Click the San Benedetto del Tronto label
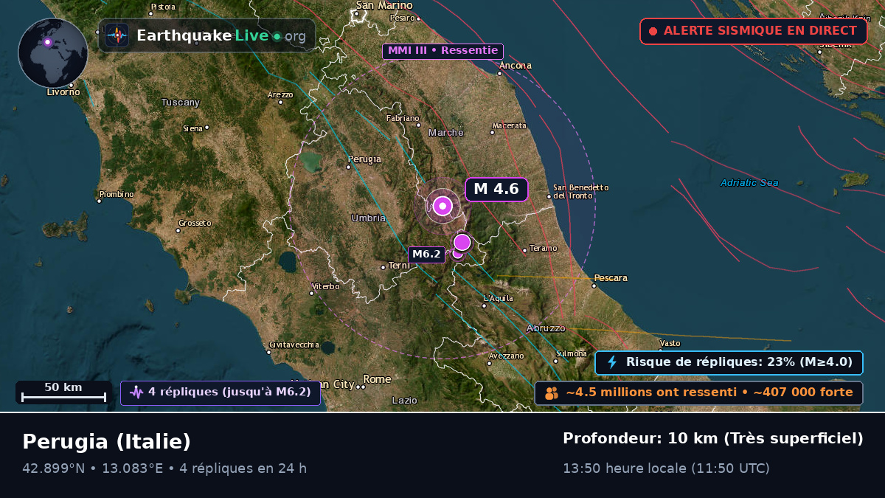The width and height of the screenshot is (885, 498). click(581, 191)
